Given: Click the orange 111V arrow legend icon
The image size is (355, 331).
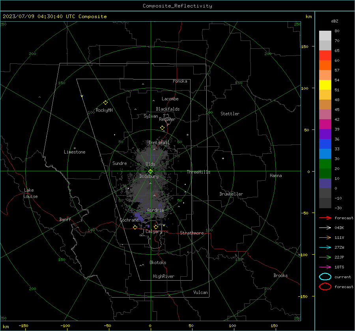Looking at the screenshot, I should (325, 237).
